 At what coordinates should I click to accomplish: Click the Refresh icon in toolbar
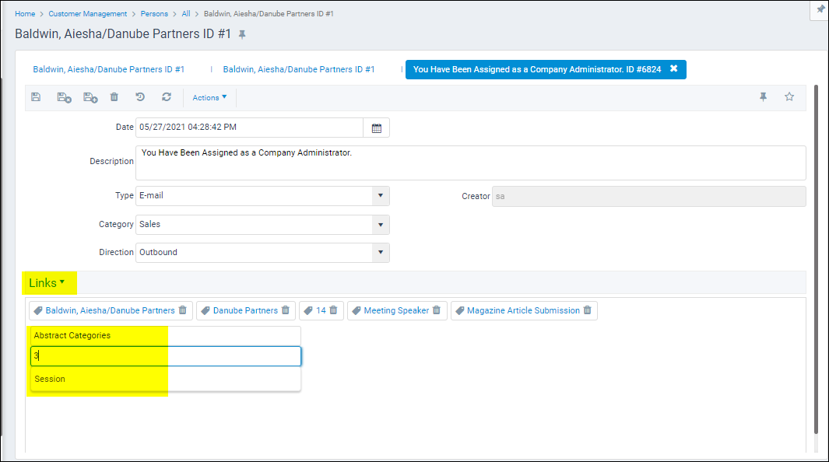tap(167, 97)
